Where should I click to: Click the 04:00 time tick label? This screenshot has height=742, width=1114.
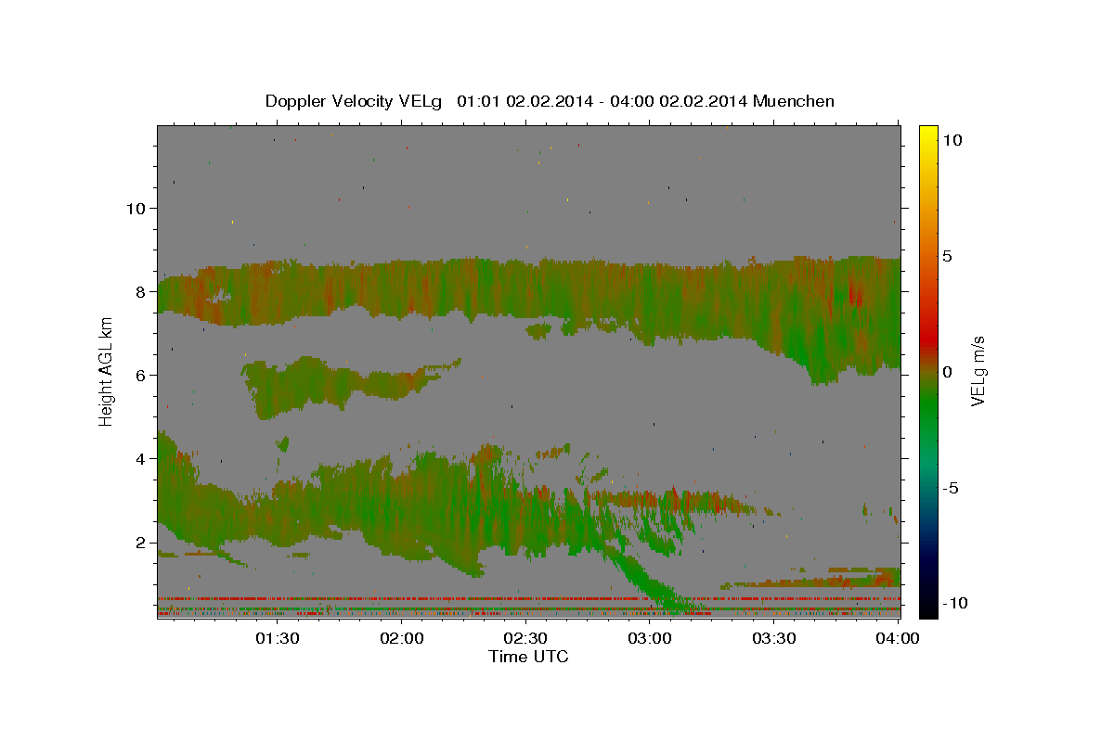click(x=898, y=638)
